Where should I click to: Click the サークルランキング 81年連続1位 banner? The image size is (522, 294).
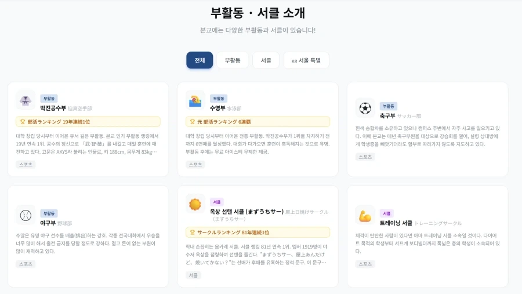point(258,233)
